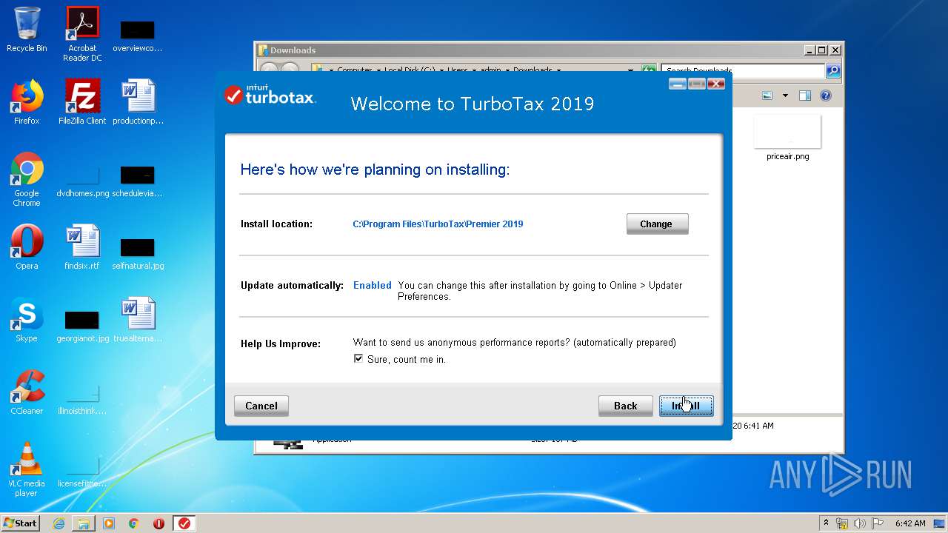Click search icon in Downloads window
Viewport: 948px width, 533px height.
[833, 70]
